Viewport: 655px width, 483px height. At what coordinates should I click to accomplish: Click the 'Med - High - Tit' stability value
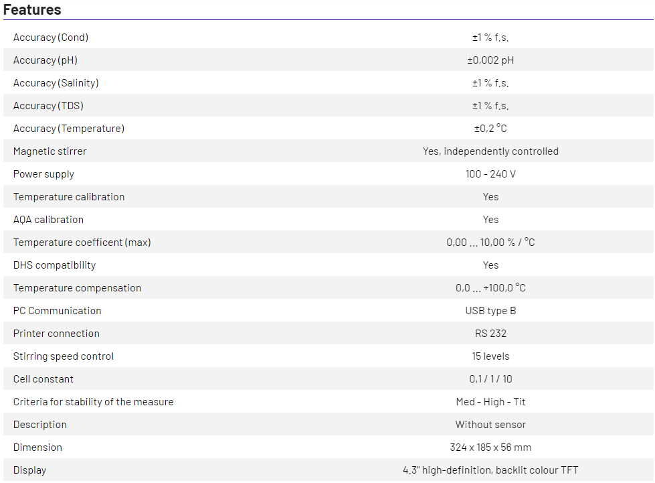point(490,402)
